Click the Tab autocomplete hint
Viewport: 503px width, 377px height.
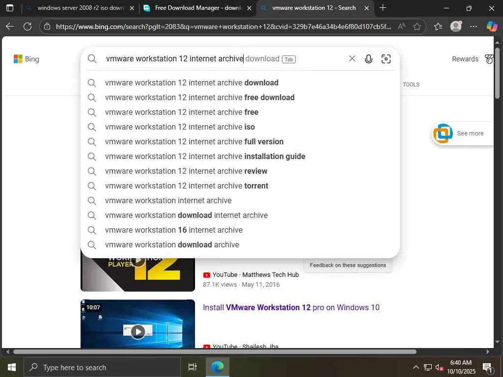(289, 59)
